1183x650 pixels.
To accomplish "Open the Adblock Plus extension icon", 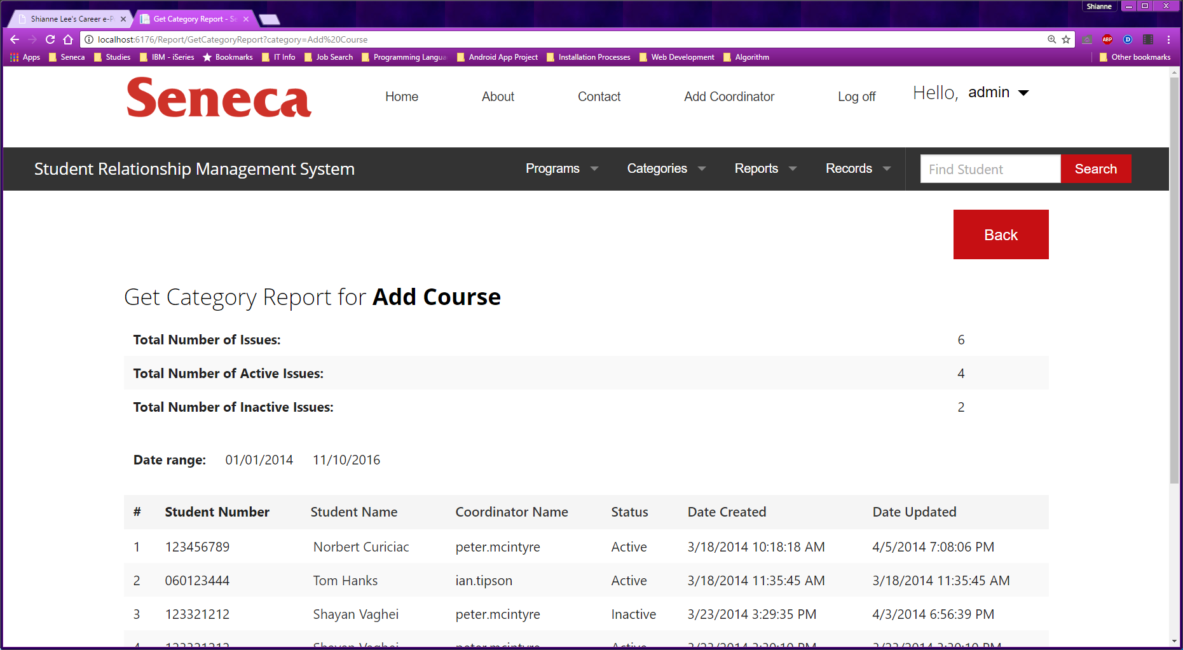I will pyautogui.click(x=1107, y=39).
